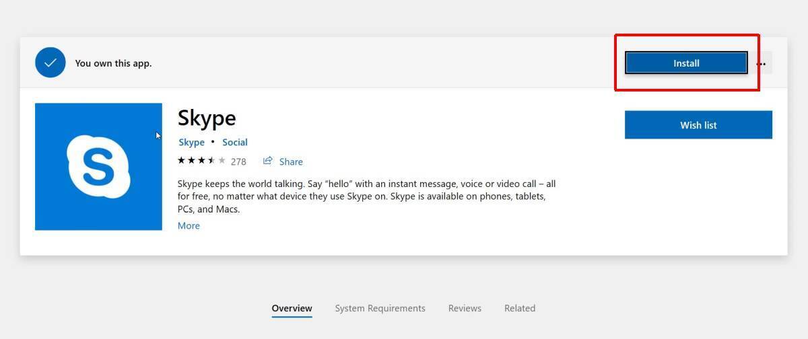Open the Skype publisher link
This screenshot has width=808, height=339.
191,142
